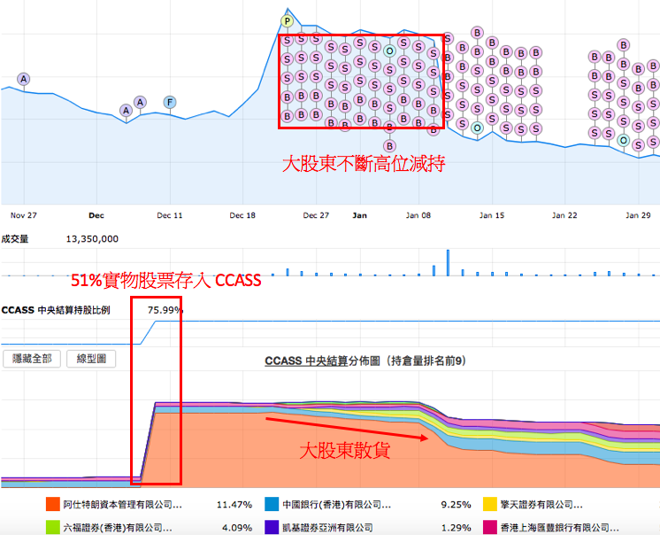660x535 pixels.
Task: Click the yellow 擎天證券 color swatch
Action: 489,504
